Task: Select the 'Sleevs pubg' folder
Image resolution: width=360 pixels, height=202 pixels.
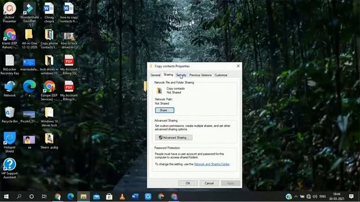Action: pyautogui.click(x=49, y=141)
